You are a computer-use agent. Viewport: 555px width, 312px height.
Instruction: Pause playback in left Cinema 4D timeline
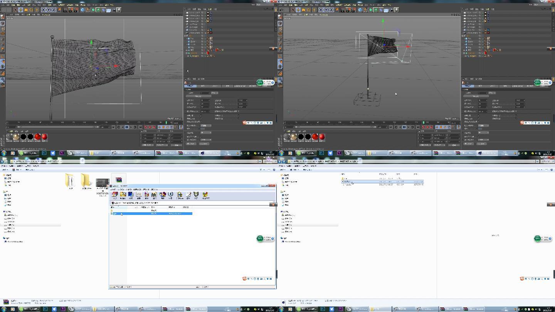coord(126,127)
